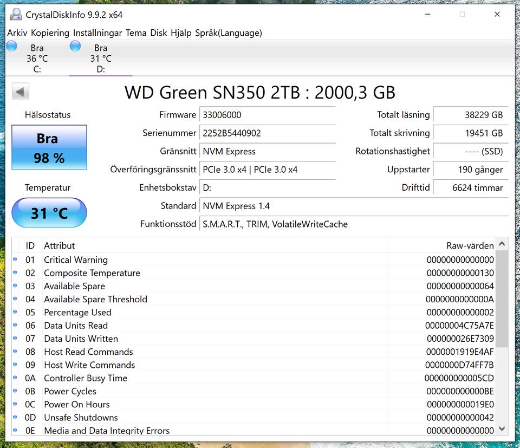Click the Enhetsbokstav field showing D:
Screen dimensions: 520x448
click(x=268, y=188)
